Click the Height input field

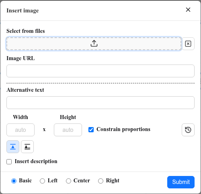click(68, 130)
